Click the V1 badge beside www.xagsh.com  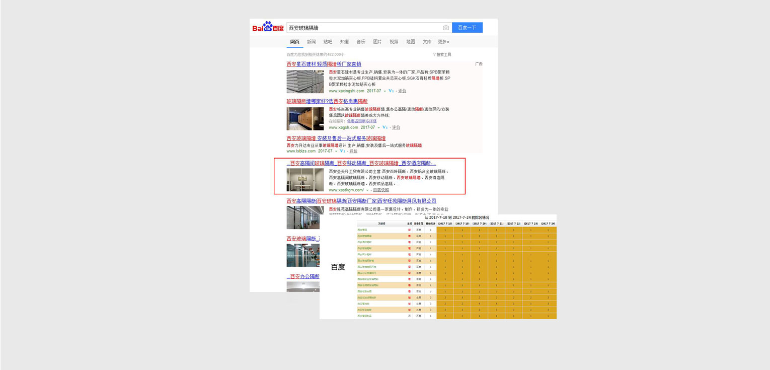tap(385, 127)
